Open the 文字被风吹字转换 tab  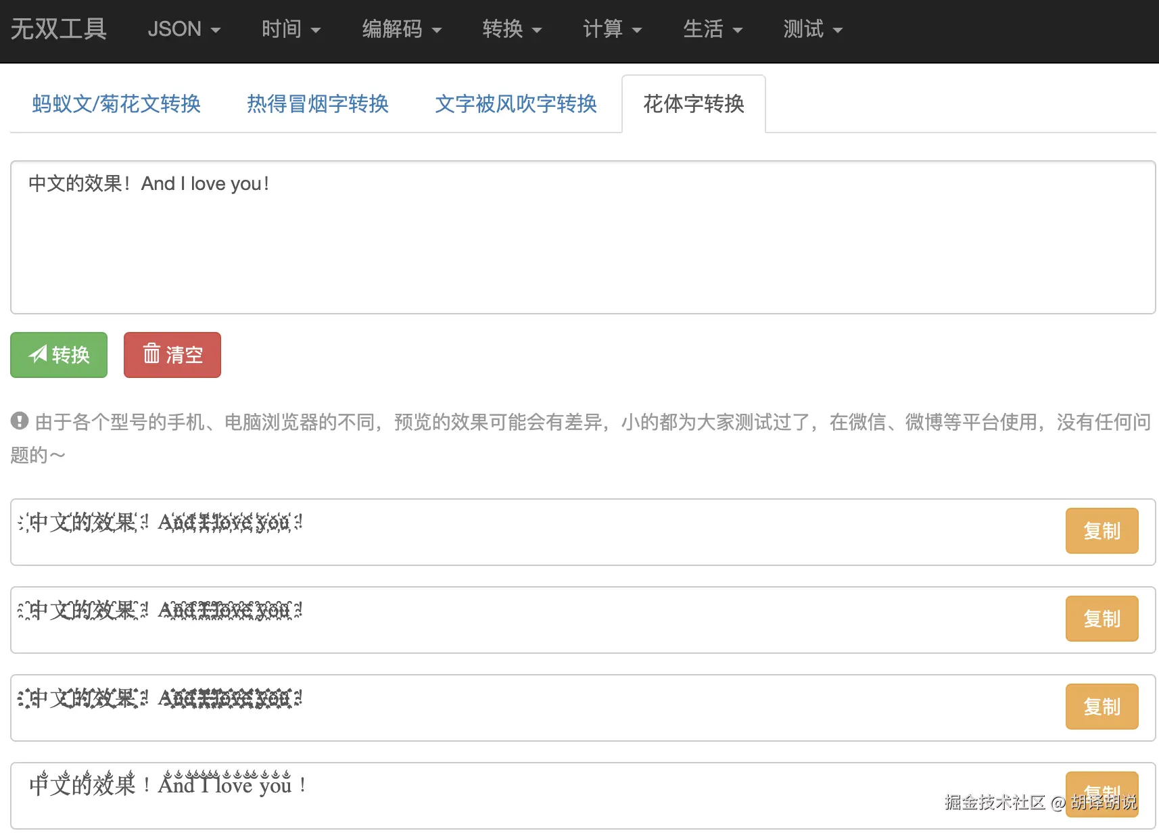pyautogui.click(x=516, y=103)
